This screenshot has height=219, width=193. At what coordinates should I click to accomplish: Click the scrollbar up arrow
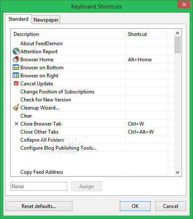(x=177, y=33)
